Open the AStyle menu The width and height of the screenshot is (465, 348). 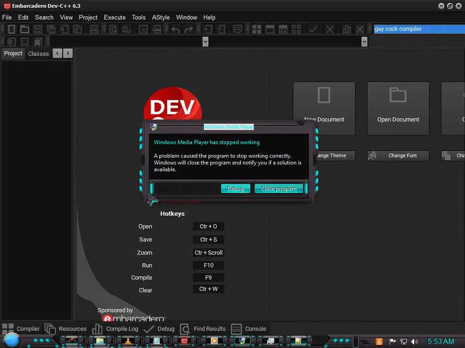coord(161,18)
